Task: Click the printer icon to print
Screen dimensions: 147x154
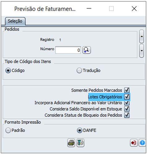Action: point(71,143)
